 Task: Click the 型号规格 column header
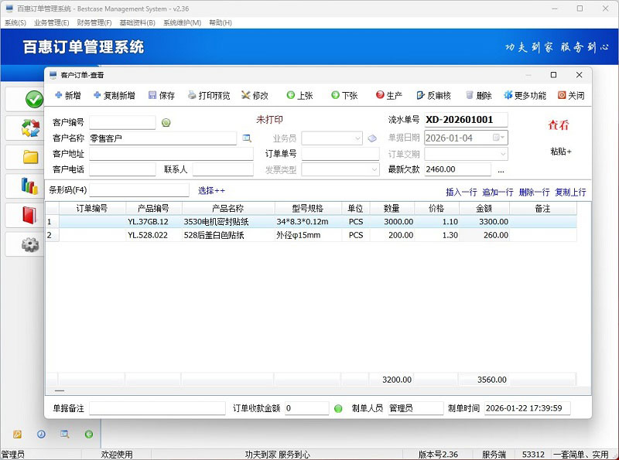tap(308, 208)
